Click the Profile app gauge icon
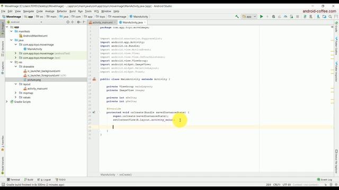Image resolution: width=339 pixels, height=190 pixels. tap(286, 16)
